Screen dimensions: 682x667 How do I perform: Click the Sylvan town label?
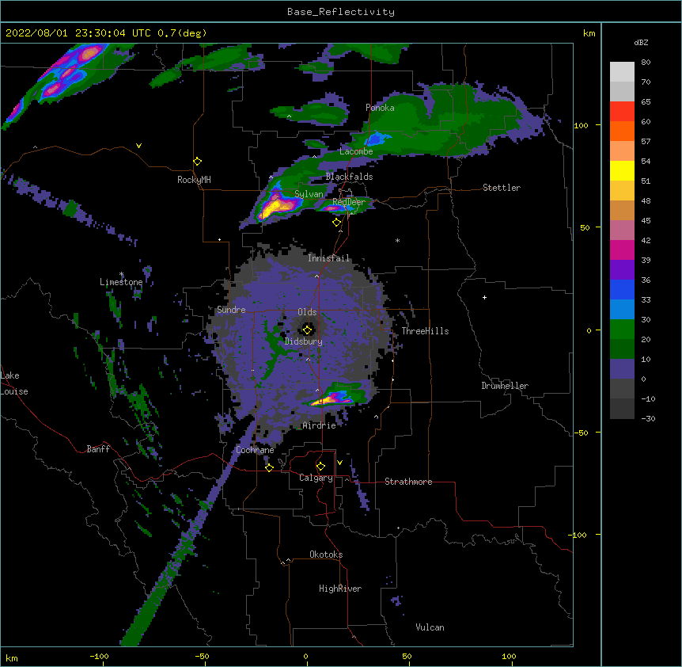coord(309,194)
